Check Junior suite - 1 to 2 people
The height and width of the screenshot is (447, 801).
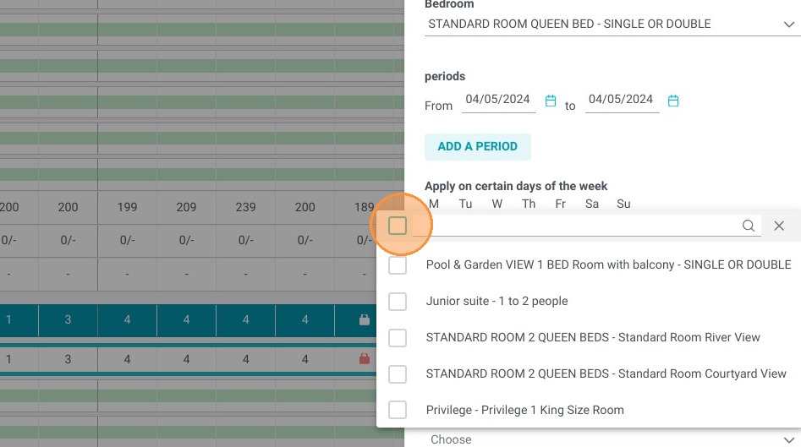(398, 302)
